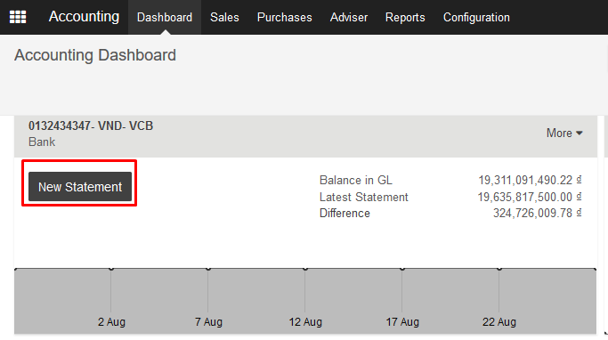Image resolution: width=608 pixels, height=340 pixels.
Task: Click the 7 Aug point on chart
Action: pyautogui.click(x=208, y=268)
